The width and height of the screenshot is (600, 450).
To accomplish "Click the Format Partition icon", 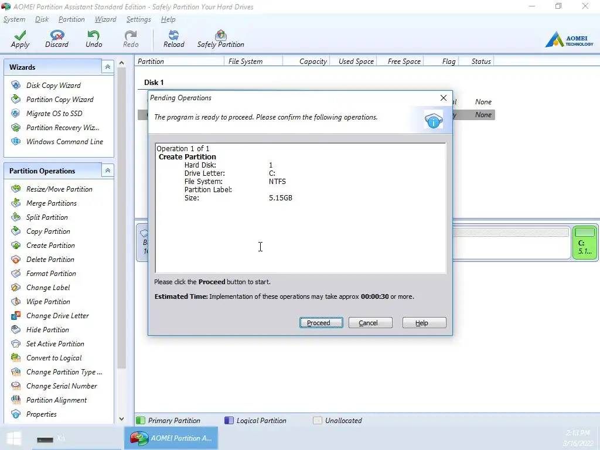I will pos(16,273).
